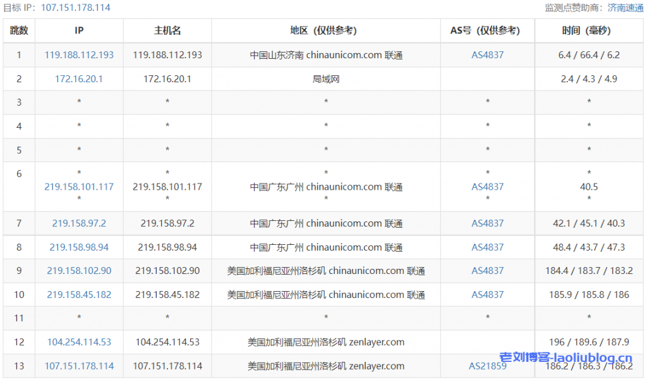Click the 主机名 column header
The image size is (647, 379).
[x=167, y=30]
